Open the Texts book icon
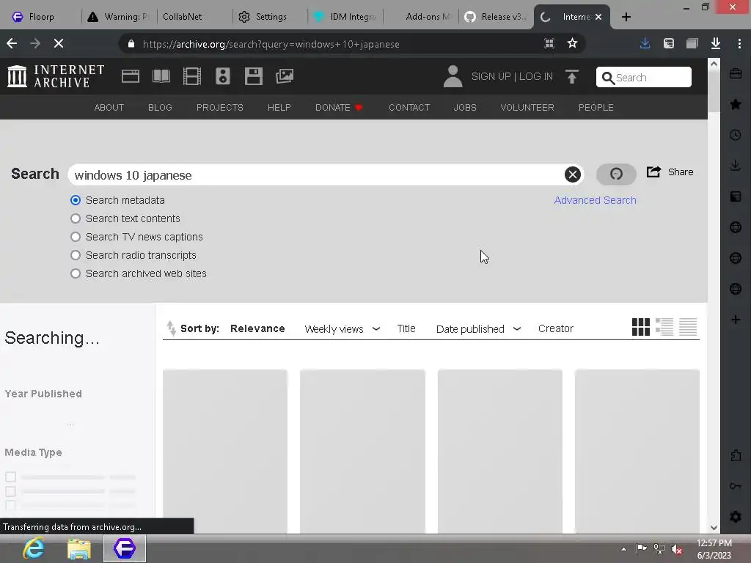Viewport: 751px width, 563px height. coord(161,76)
